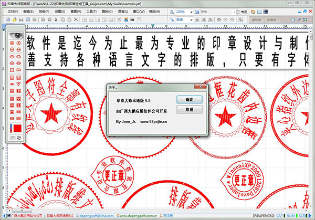The width and height of the screenshot is (315, 220).
Task: Open the 实线 line style dropdown
Action: tap(191, 19)
